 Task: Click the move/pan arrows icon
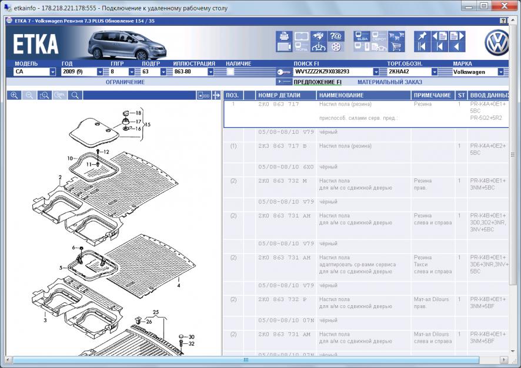pyautogui.click(x=216, y=96)
